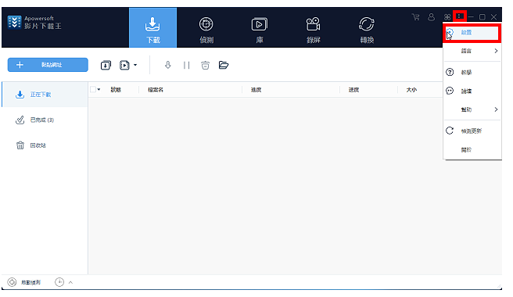Screen dimensions: 513x297
Task: Click the pause downloads icon
Action: (186, 66)
